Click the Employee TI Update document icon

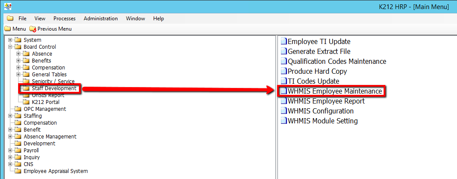[284, 42]
